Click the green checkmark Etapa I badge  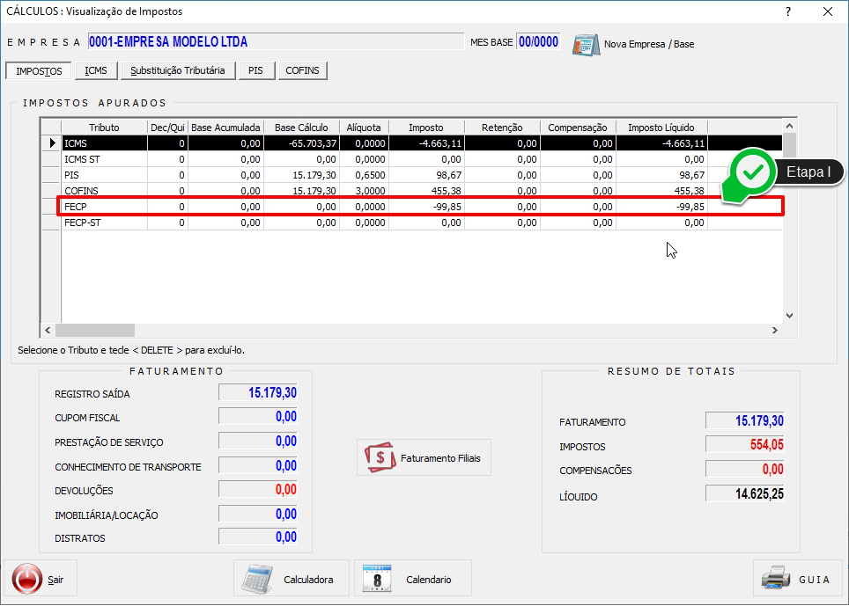(753, 172)
